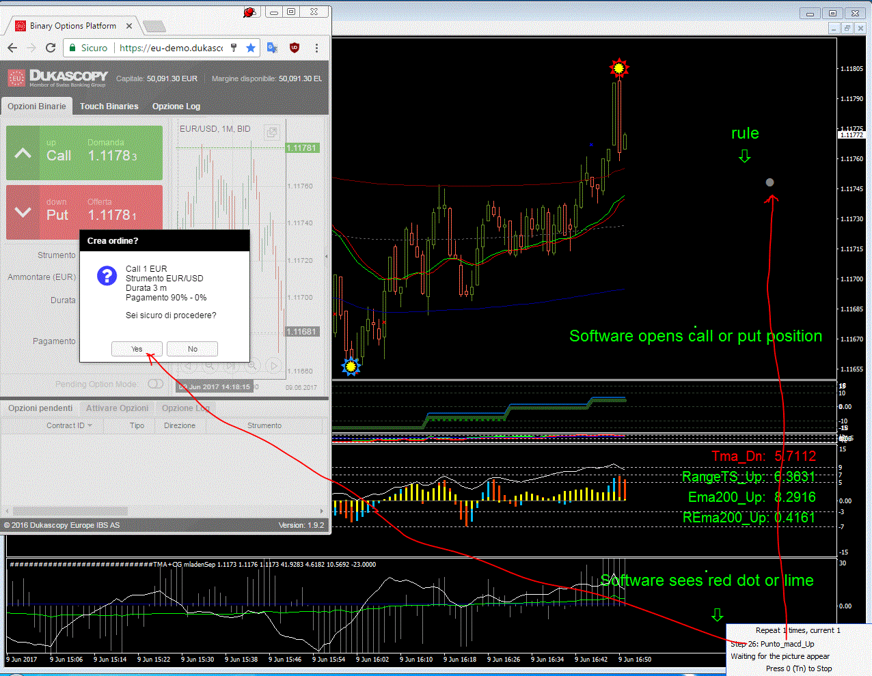Click the saved password key icon
Viewport: 872px width, 676px height.
click(234, 48)
